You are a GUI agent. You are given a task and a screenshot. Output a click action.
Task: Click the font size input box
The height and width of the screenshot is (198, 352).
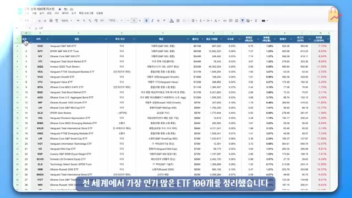pyautogui.click(x=134, y=21)
